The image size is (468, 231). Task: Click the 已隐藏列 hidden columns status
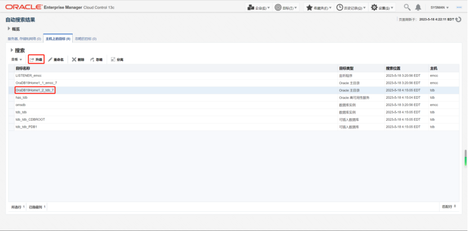point(37,207)
